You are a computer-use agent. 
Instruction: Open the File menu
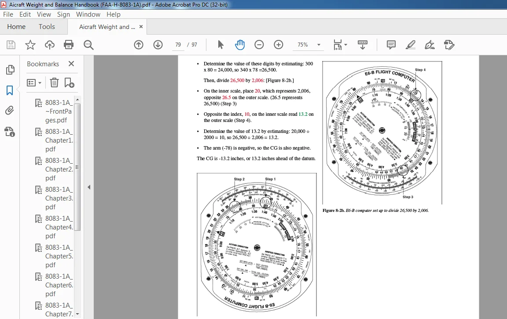coord(8,14)
